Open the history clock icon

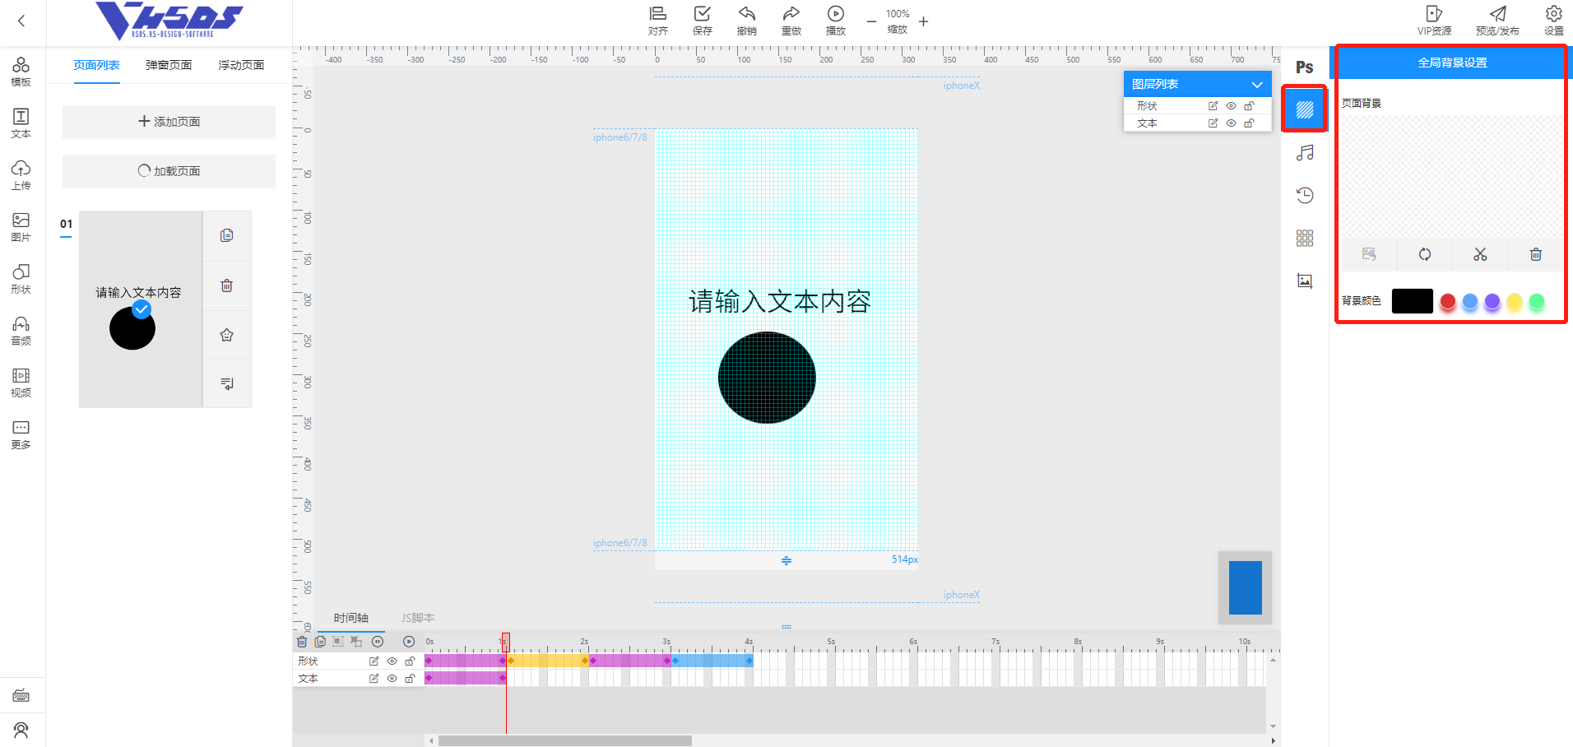coord(1305,195)
